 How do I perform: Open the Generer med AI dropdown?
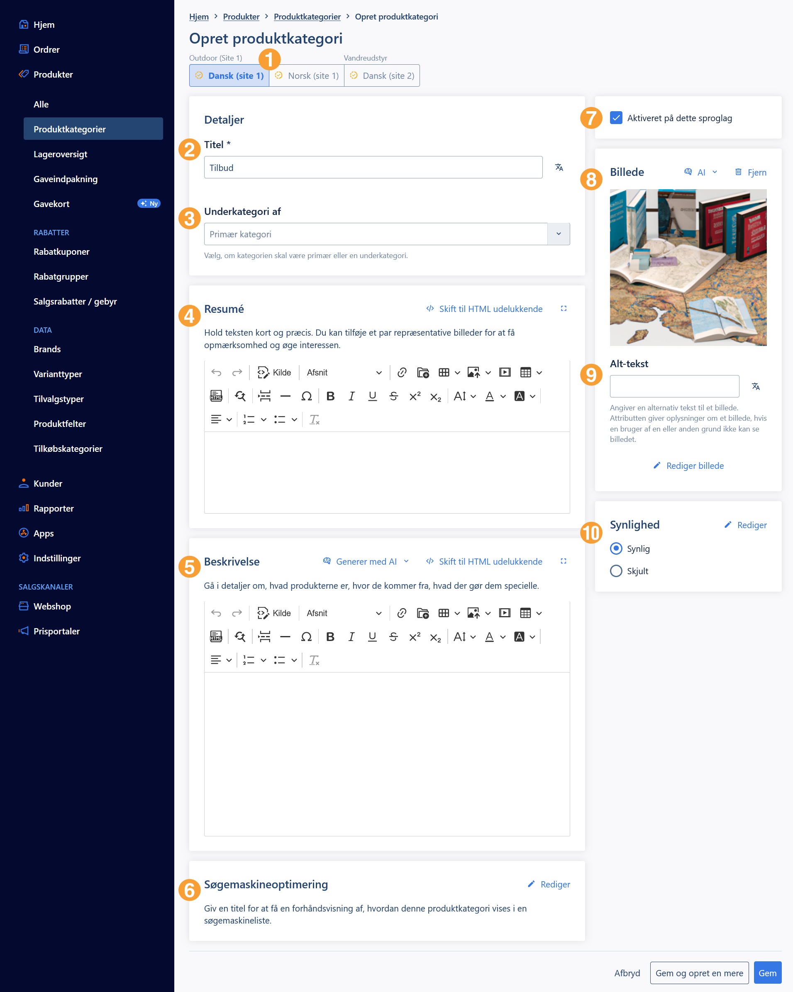pos(366,561)
